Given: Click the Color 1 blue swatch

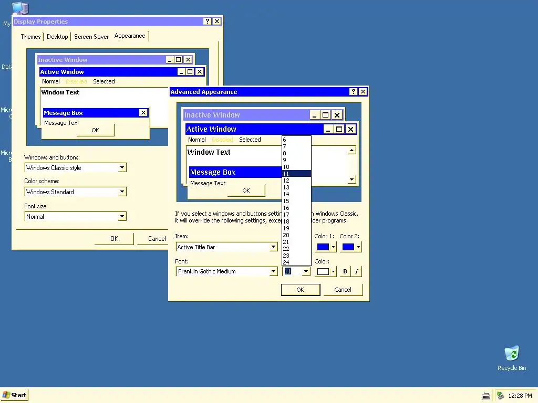Looking at the screenshot, I should (323, 247).
